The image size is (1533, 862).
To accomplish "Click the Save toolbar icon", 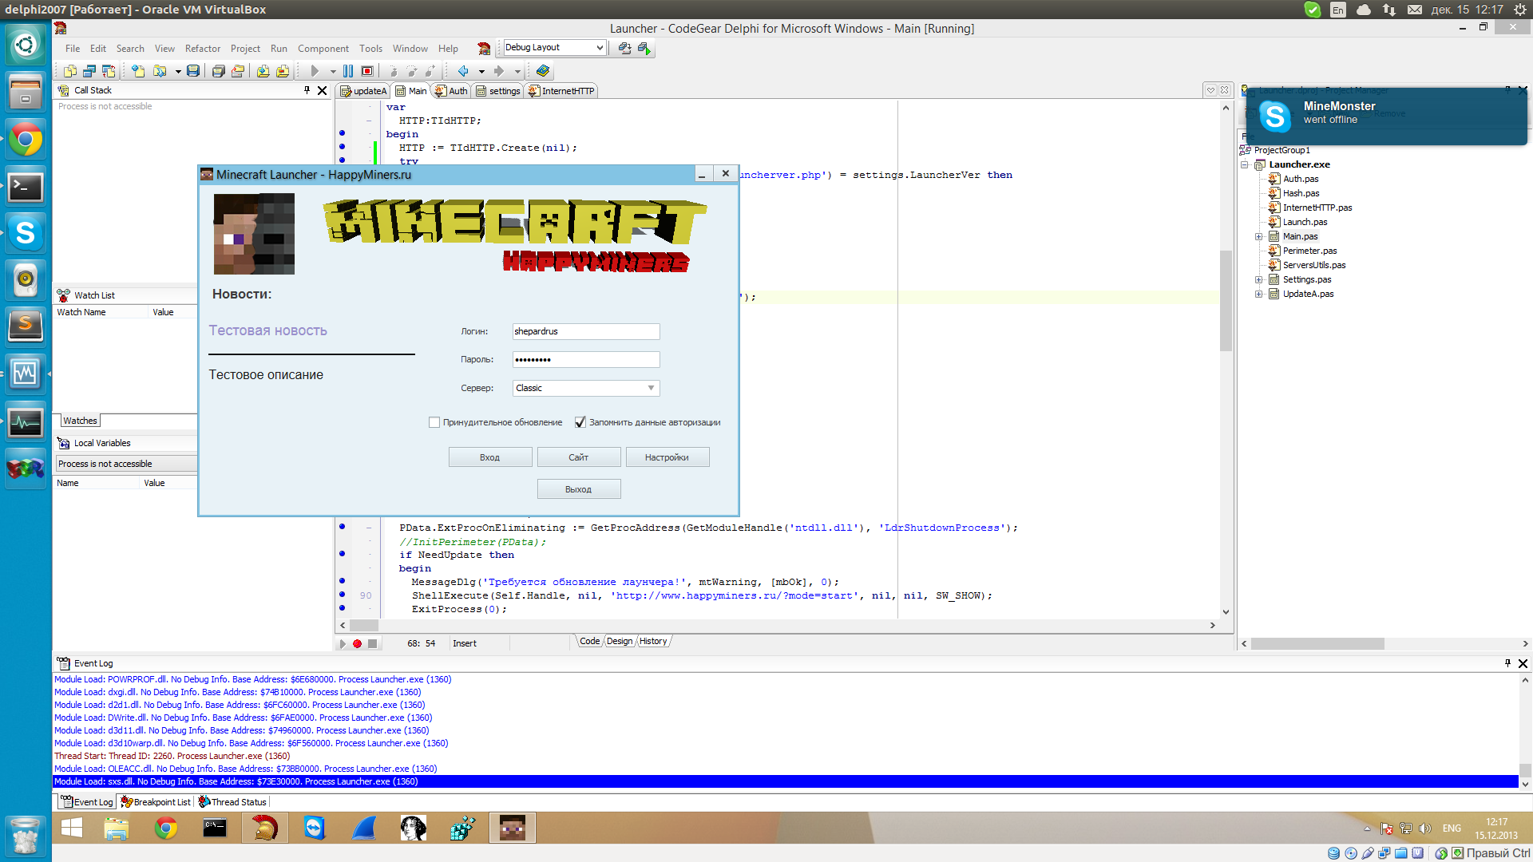I will 193,71.
